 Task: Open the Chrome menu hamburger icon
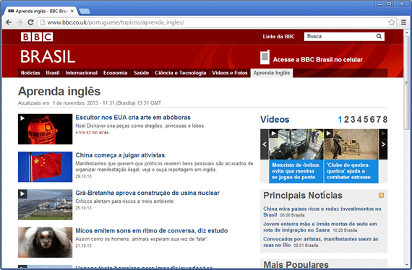click(403, 22)
